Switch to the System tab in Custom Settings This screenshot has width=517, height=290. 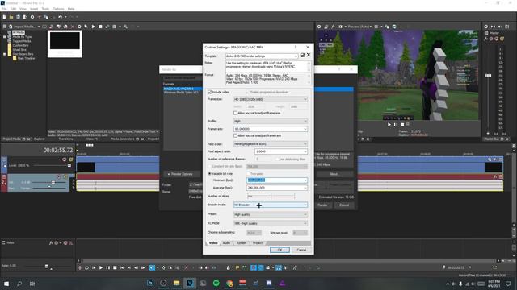coord(242,243)
